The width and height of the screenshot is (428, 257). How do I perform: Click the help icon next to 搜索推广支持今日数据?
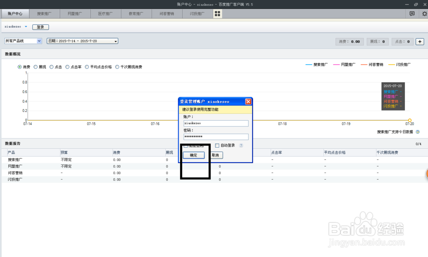click(x=417, y=132)
